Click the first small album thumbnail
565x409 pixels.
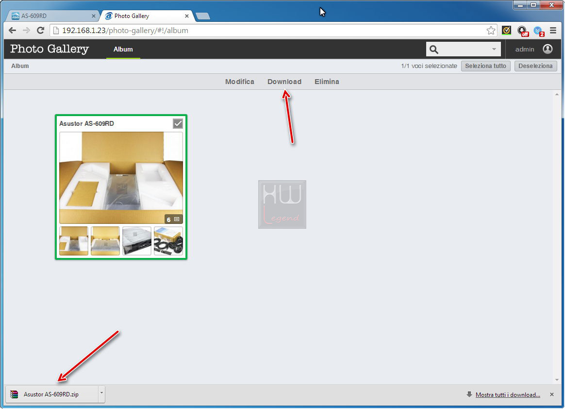tap(73, 241)
